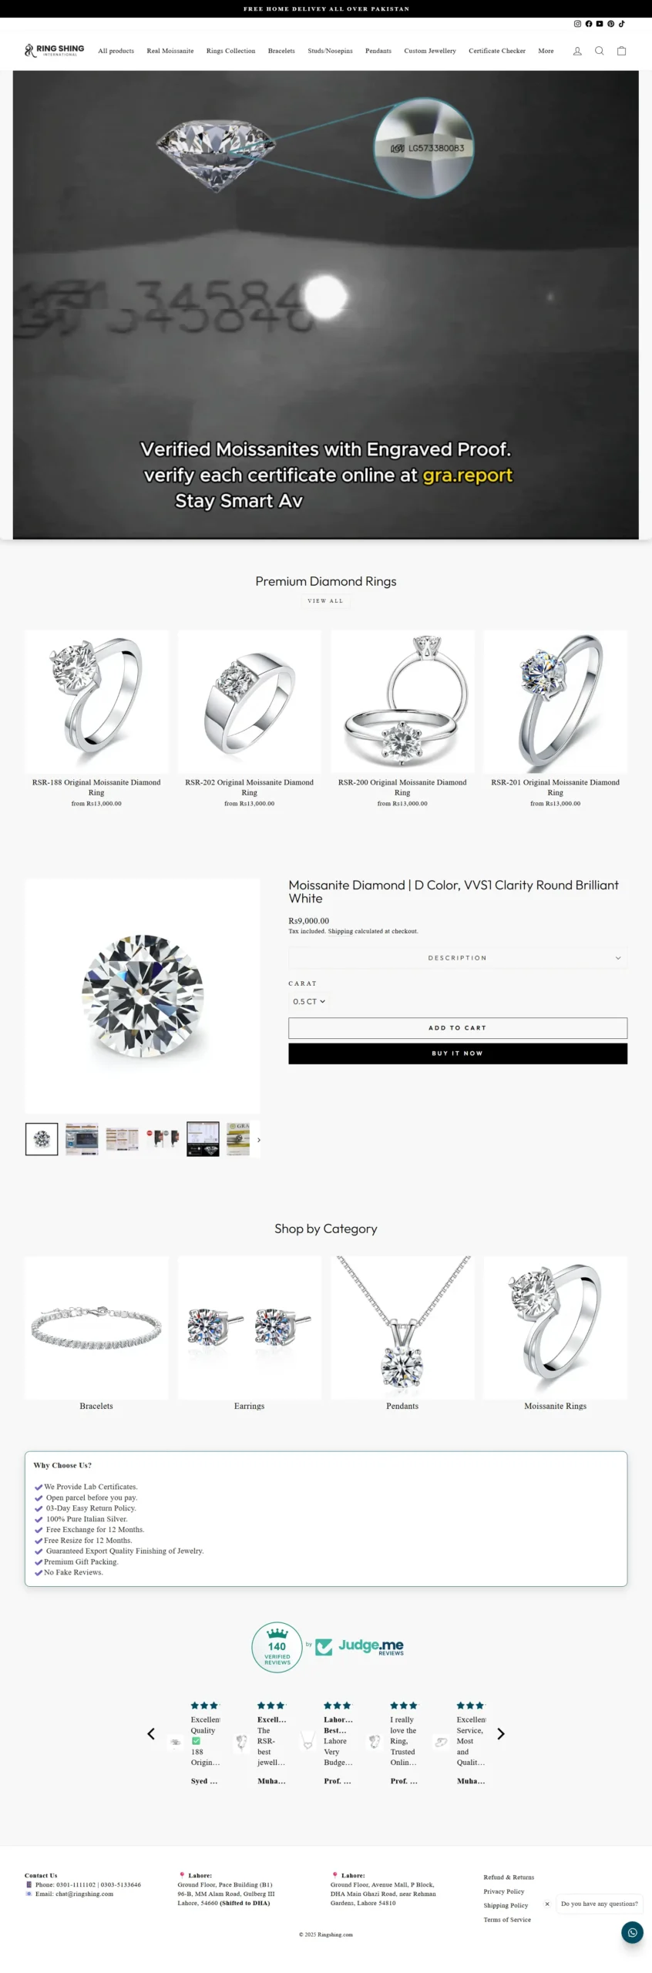Dismiss the 'Do you have any questions?' popup
The height and width of the screenshot is (1973, 652).
point(547,1904)
